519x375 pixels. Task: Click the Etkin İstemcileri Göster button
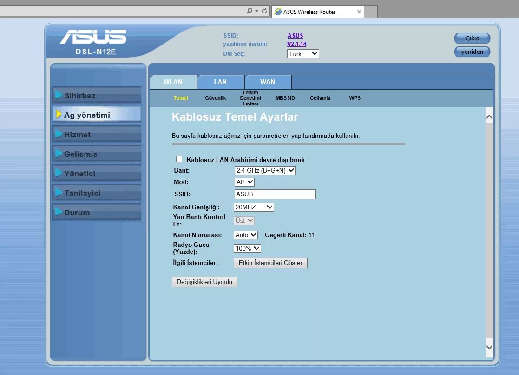[x=270, y=263]
